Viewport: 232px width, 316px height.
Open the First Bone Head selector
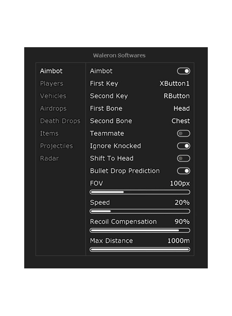(182, 108)
